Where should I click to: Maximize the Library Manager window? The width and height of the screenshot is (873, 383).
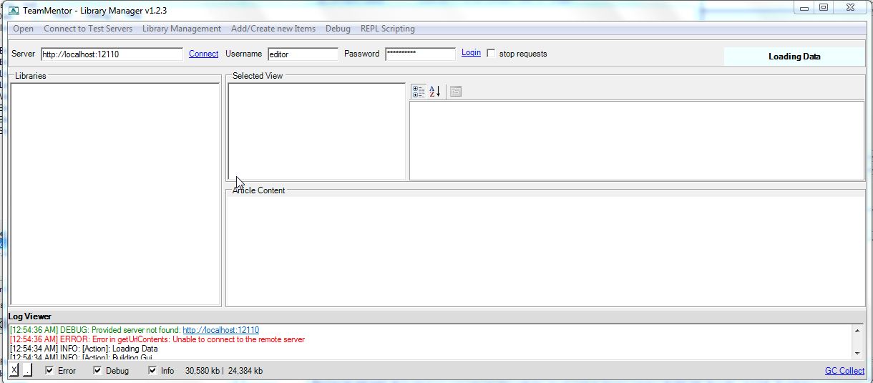pos(824,7)
